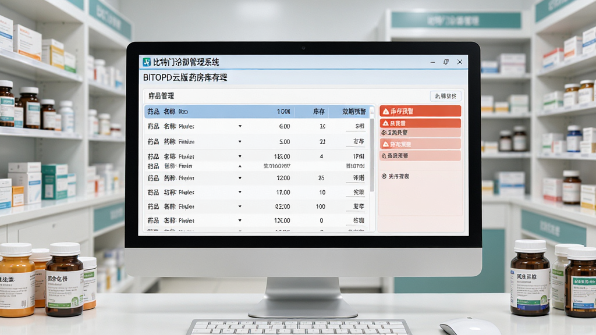Collapse the up arrow on expanded sub-row
596x335 pixels.
click(240, 166)
